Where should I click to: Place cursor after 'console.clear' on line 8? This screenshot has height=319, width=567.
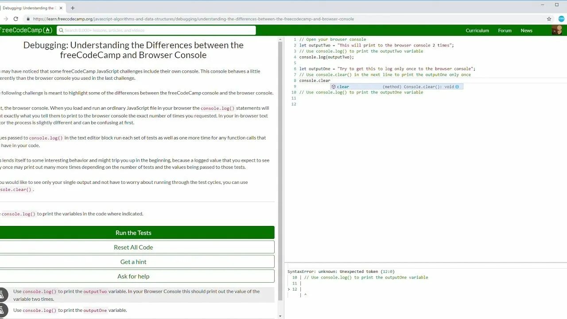[x=330, y=81]
